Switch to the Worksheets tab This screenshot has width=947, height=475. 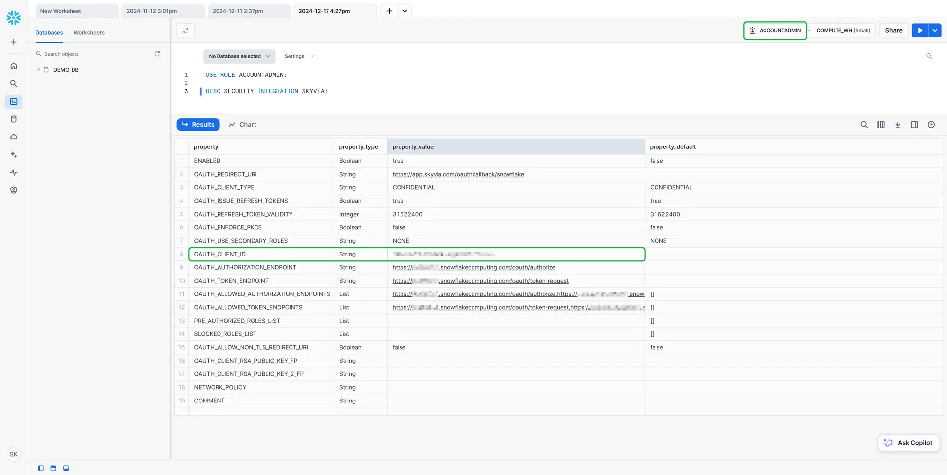pyautogui.click(x=89, y=33)
